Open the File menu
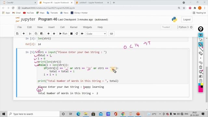 (19, 27)
